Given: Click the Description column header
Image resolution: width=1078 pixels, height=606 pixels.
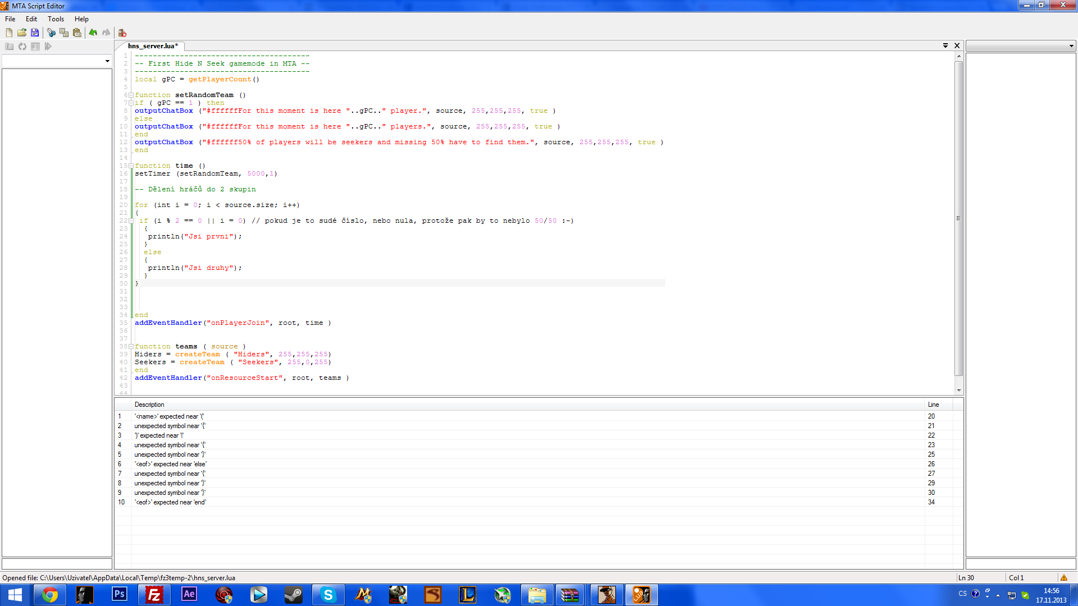Looking at the screenshot, I should pyautogui.click(x=149, y=405).
